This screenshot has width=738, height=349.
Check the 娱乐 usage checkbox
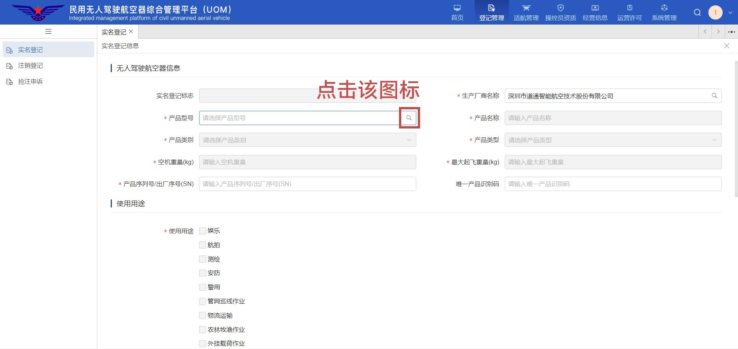(203, 231)
